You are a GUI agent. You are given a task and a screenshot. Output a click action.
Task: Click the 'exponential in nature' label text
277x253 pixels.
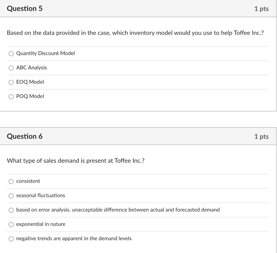point(41,224)
